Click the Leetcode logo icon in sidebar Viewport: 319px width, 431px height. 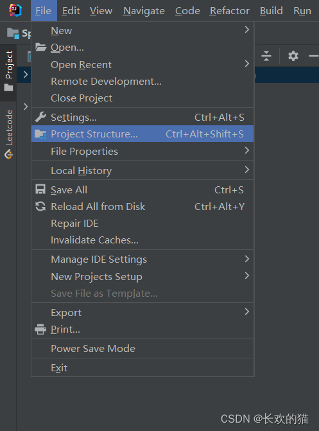(8, 154)
